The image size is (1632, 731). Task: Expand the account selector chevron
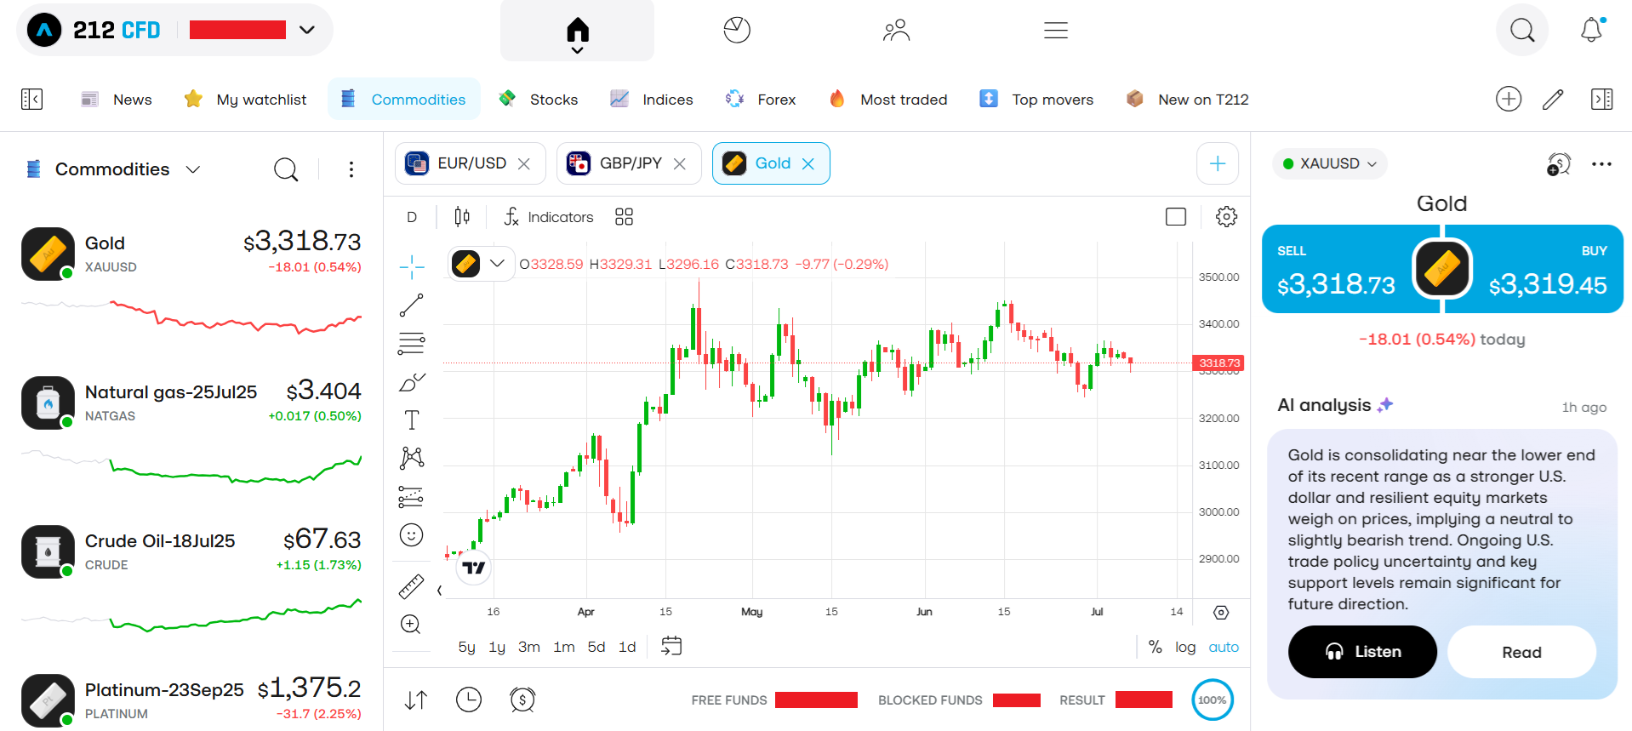[x=307, y=30]
